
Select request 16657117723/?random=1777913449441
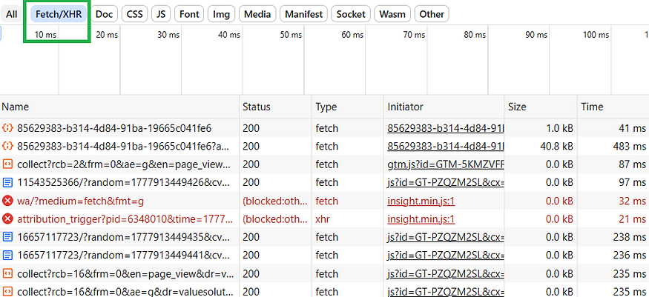pyautogui.click(x=124, y=256)
